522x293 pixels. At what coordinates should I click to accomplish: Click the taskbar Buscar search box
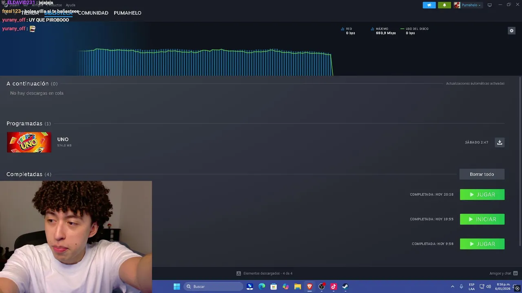point(213,286)
